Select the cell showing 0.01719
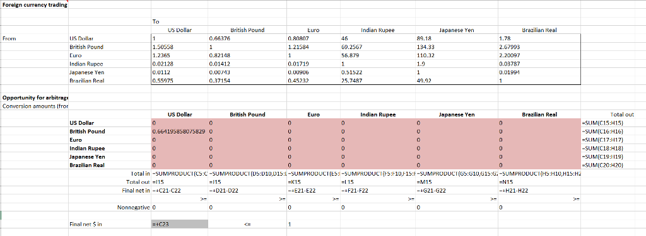This screenshot has width=646, height=236. (313, 64)
